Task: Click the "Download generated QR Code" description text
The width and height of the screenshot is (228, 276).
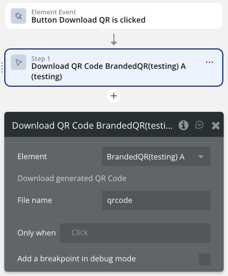Action: [72, 179]
